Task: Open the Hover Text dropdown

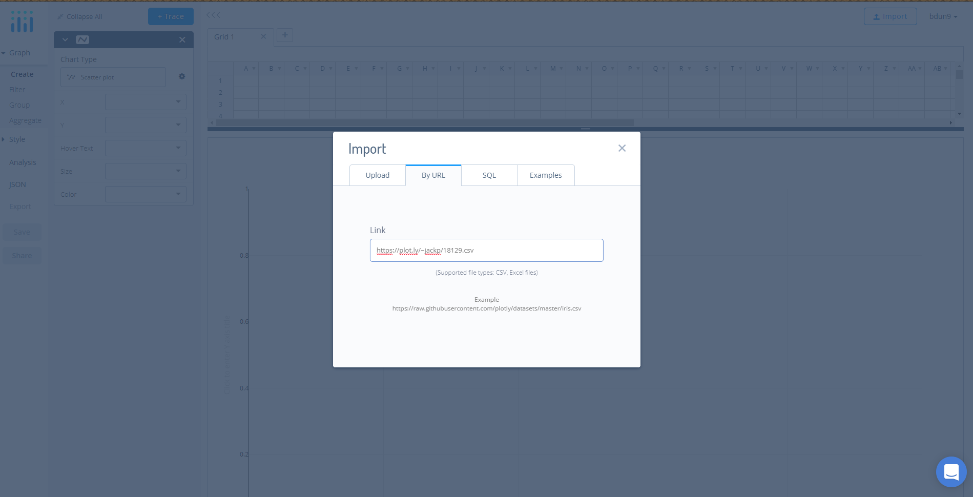Action: click(x=146, y=148)
